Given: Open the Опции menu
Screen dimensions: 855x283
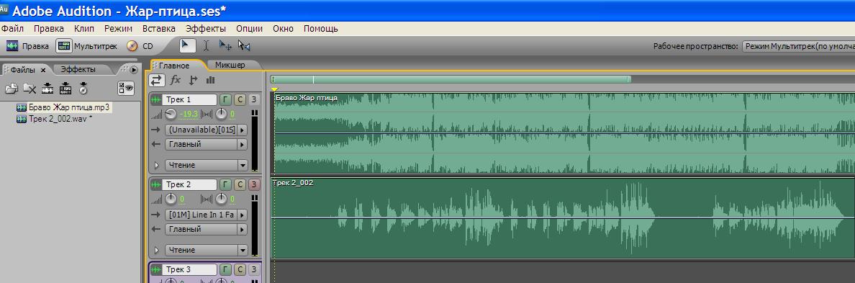Looking at the screenshot, I should (249, 28).
